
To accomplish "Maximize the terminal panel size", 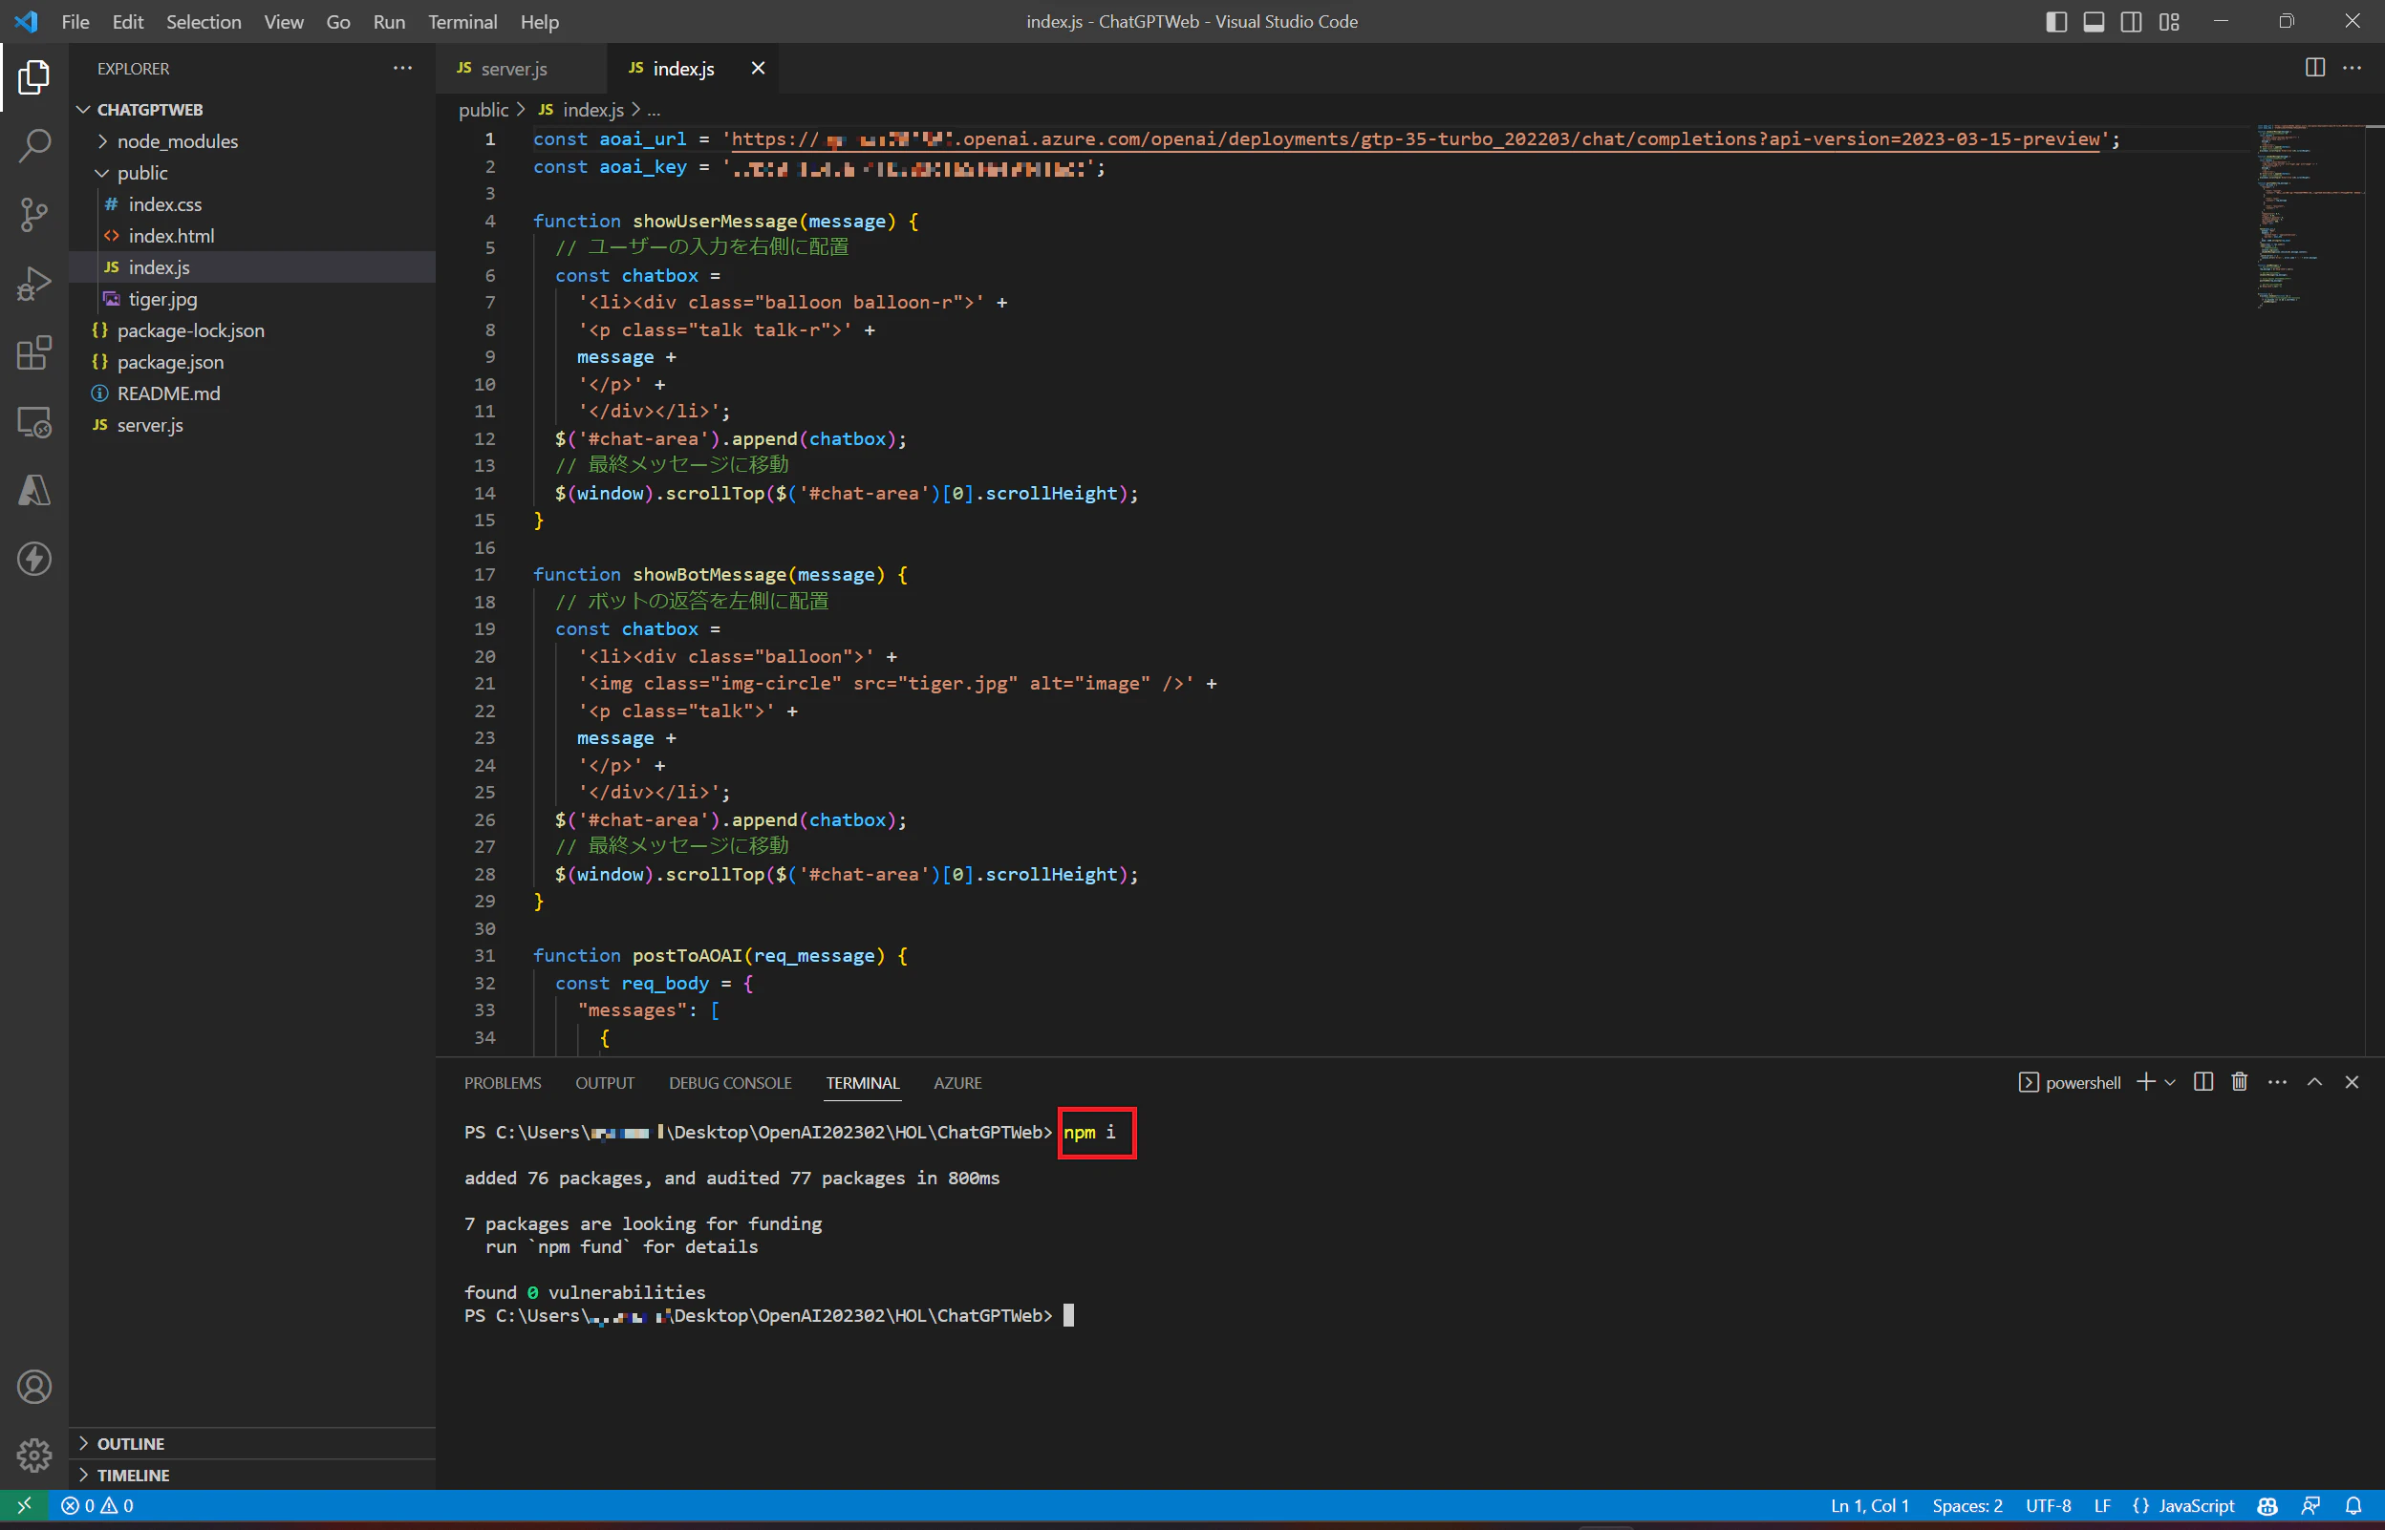I will pyautogui.click(x=2314, y=1082).
